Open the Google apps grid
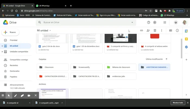This screenshot has height=109, width=190. [165, 22]
